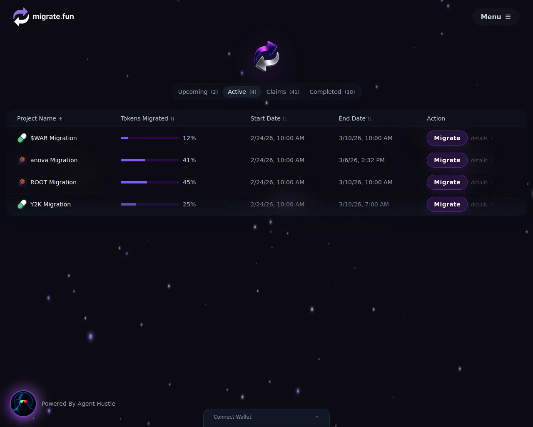View the Completed tab
533x427 pixels.
click(x=332, y=92)
